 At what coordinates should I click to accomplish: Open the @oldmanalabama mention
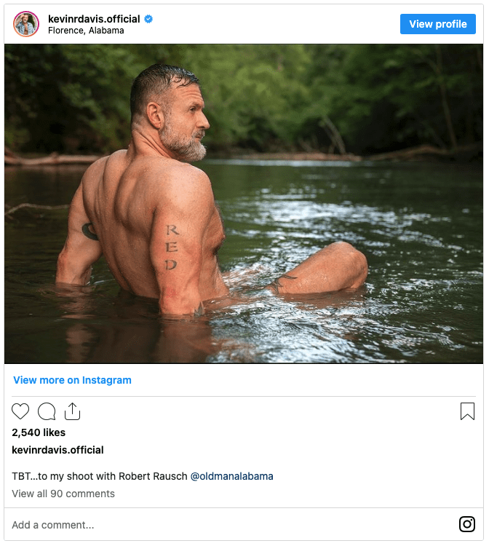tap(231, 476)
